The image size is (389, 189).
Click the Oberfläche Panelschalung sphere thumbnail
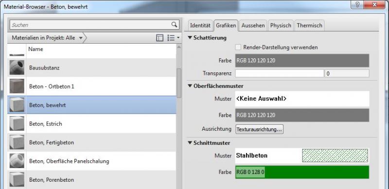17,161
